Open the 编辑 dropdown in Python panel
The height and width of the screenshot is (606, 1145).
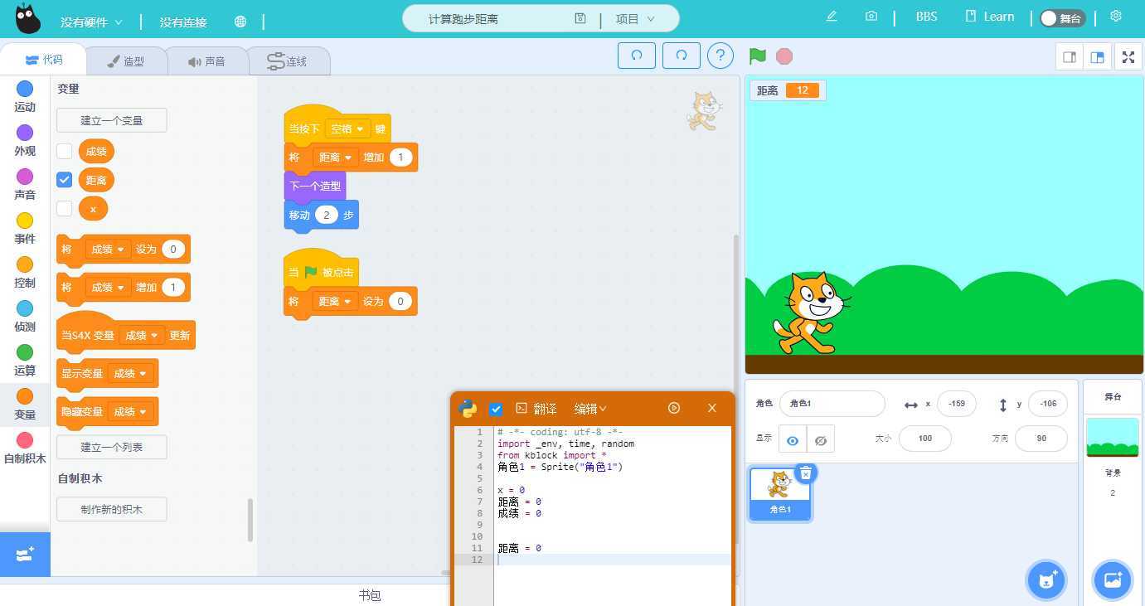590,409
